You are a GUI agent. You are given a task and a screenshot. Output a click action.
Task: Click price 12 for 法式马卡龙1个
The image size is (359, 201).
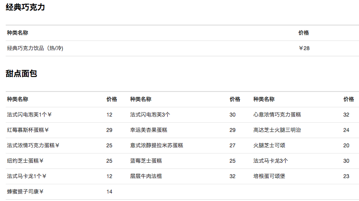pyautogui.click(x=109, y=176)
